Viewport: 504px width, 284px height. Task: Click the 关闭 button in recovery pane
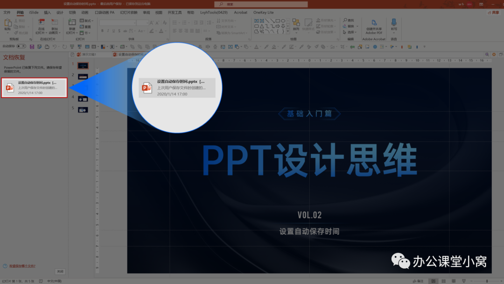click(60, 271)
